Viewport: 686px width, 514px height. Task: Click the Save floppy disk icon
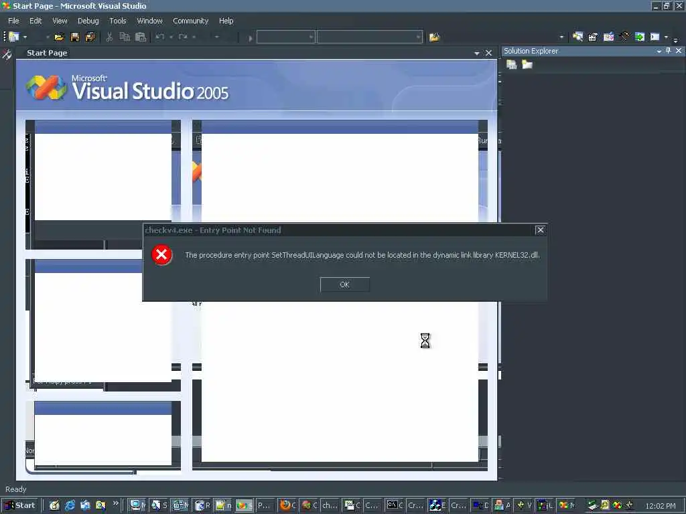tap(75, 37)
